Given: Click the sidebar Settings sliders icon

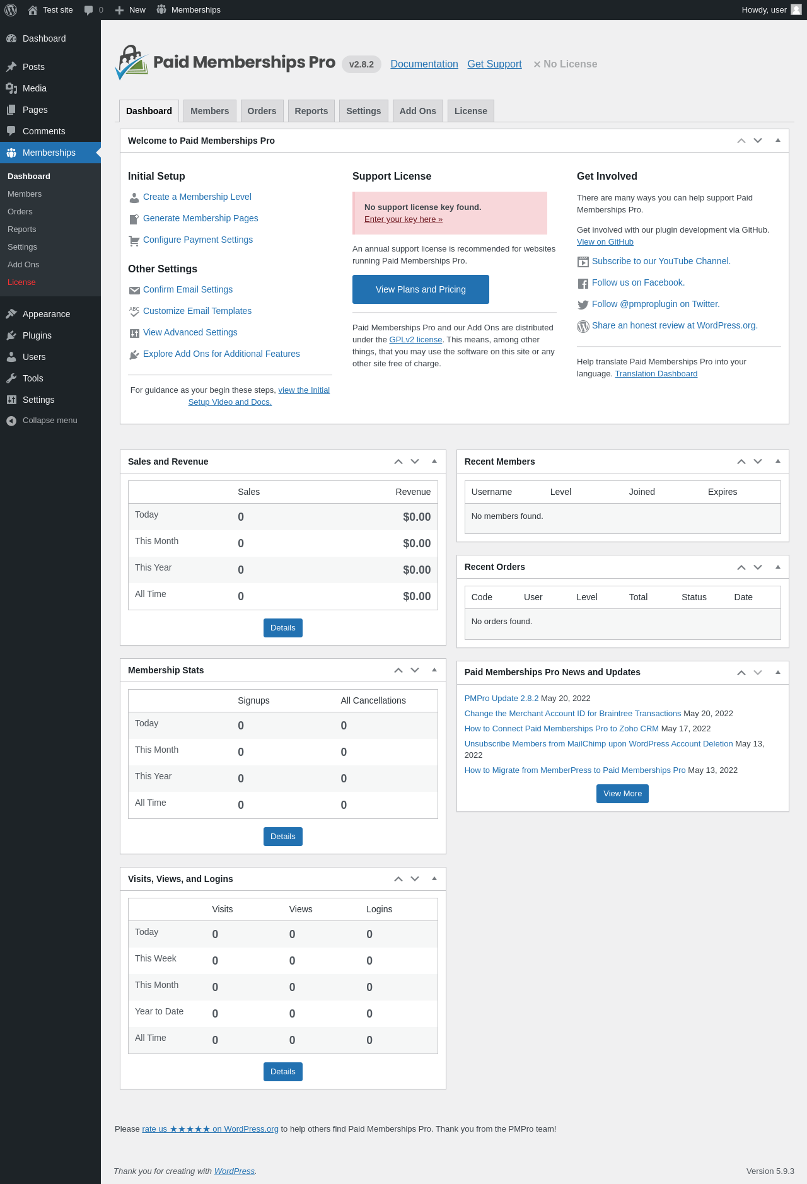Looking at the screenshot, I should 11,400.
